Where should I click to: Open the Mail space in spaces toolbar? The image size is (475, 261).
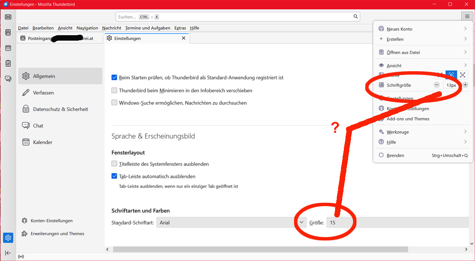click(x=8, y=17)
